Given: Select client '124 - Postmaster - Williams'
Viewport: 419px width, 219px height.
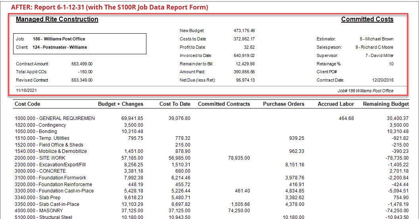Looking at the screenshot, I should click(x=60, y=47).
